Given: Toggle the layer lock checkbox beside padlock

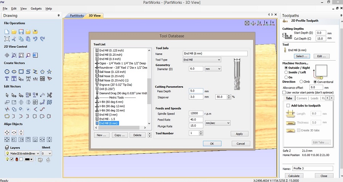Looking at the screenshot, I should click(21, 159).
